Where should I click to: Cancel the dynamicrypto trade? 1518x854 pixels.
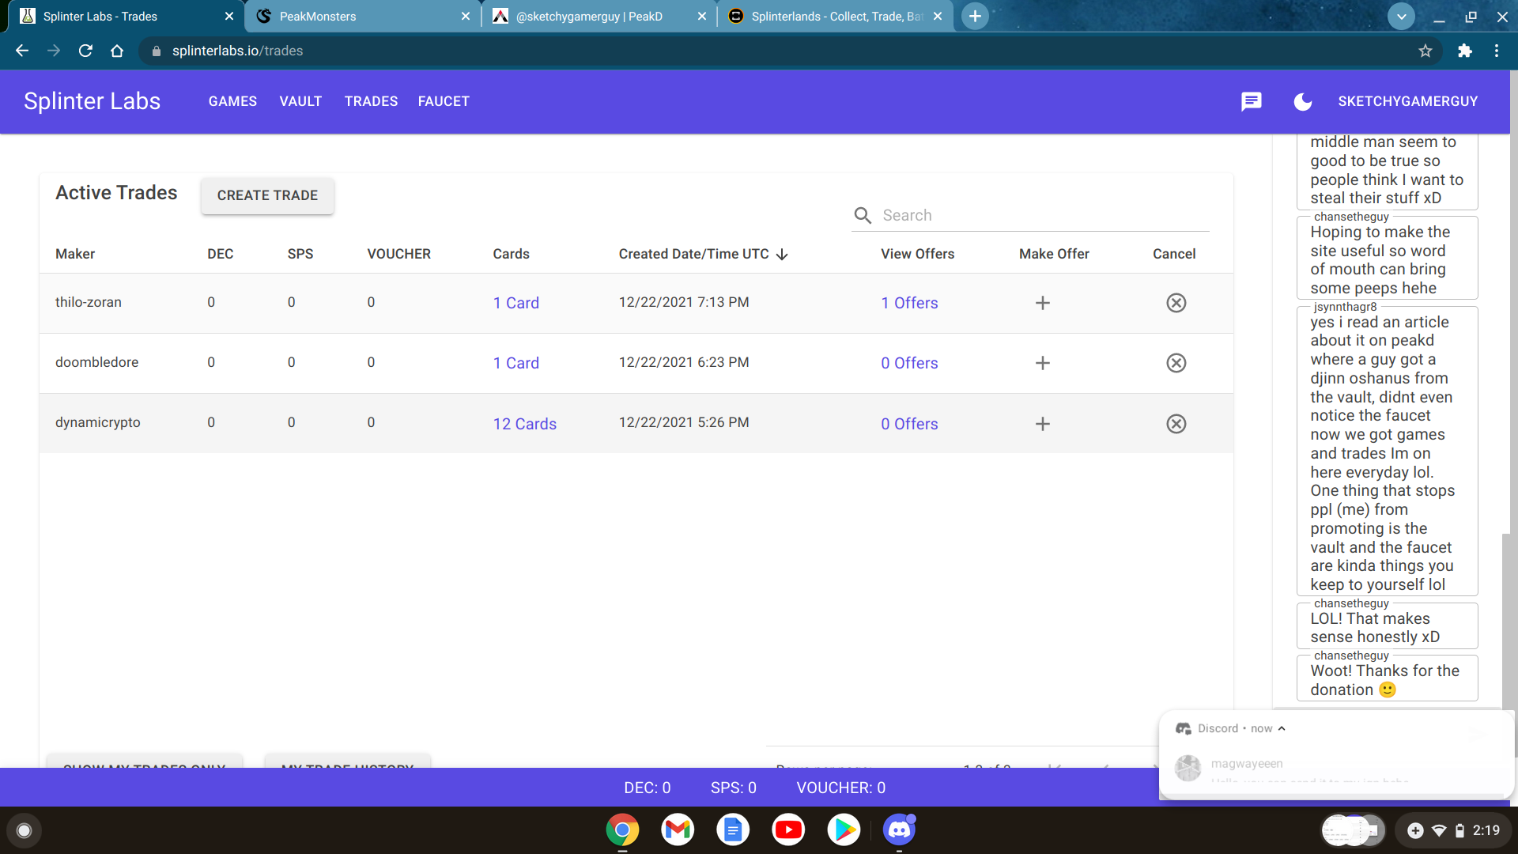pos(1176,424)
